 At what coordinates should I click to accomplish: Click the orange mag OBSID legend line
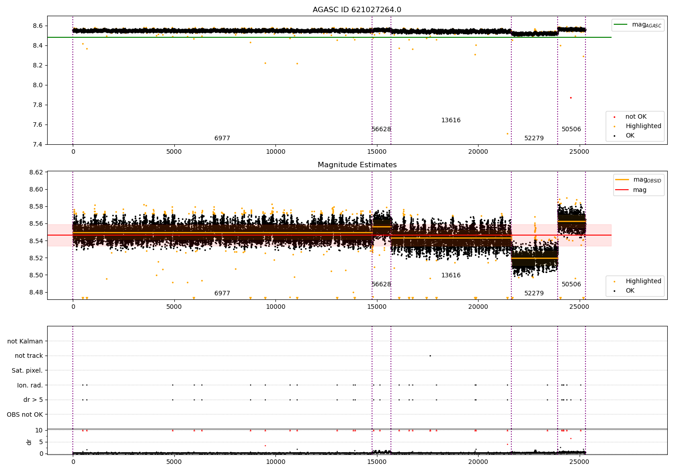click(x=622, y=179)
